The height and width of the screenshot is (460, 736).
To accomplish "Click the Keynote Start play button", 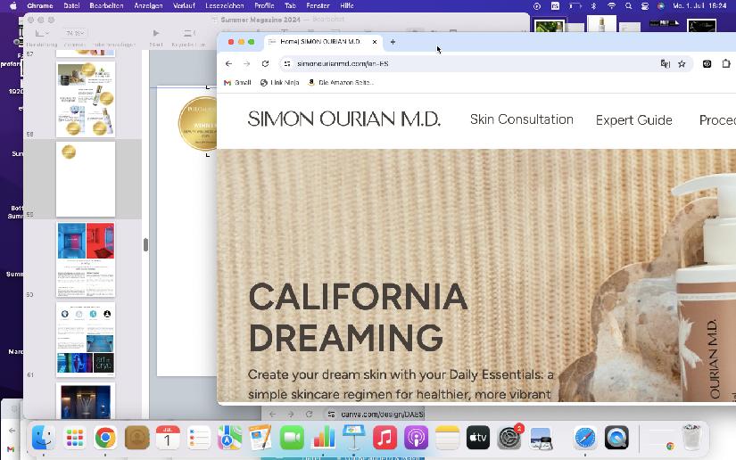I will (156, 33).
